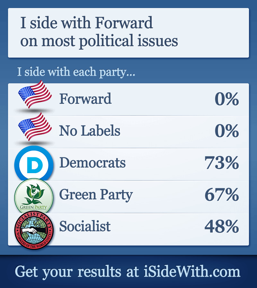Click the Socialist 48% score

point(222,227)
